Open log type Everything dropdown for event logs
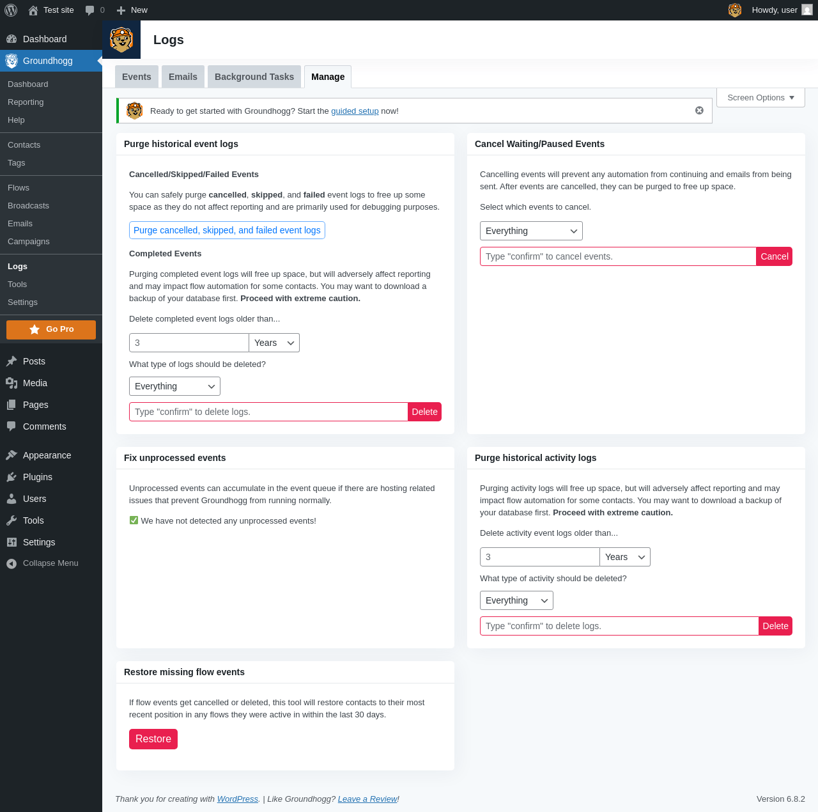The image size is (818, 812). (174, 386)
